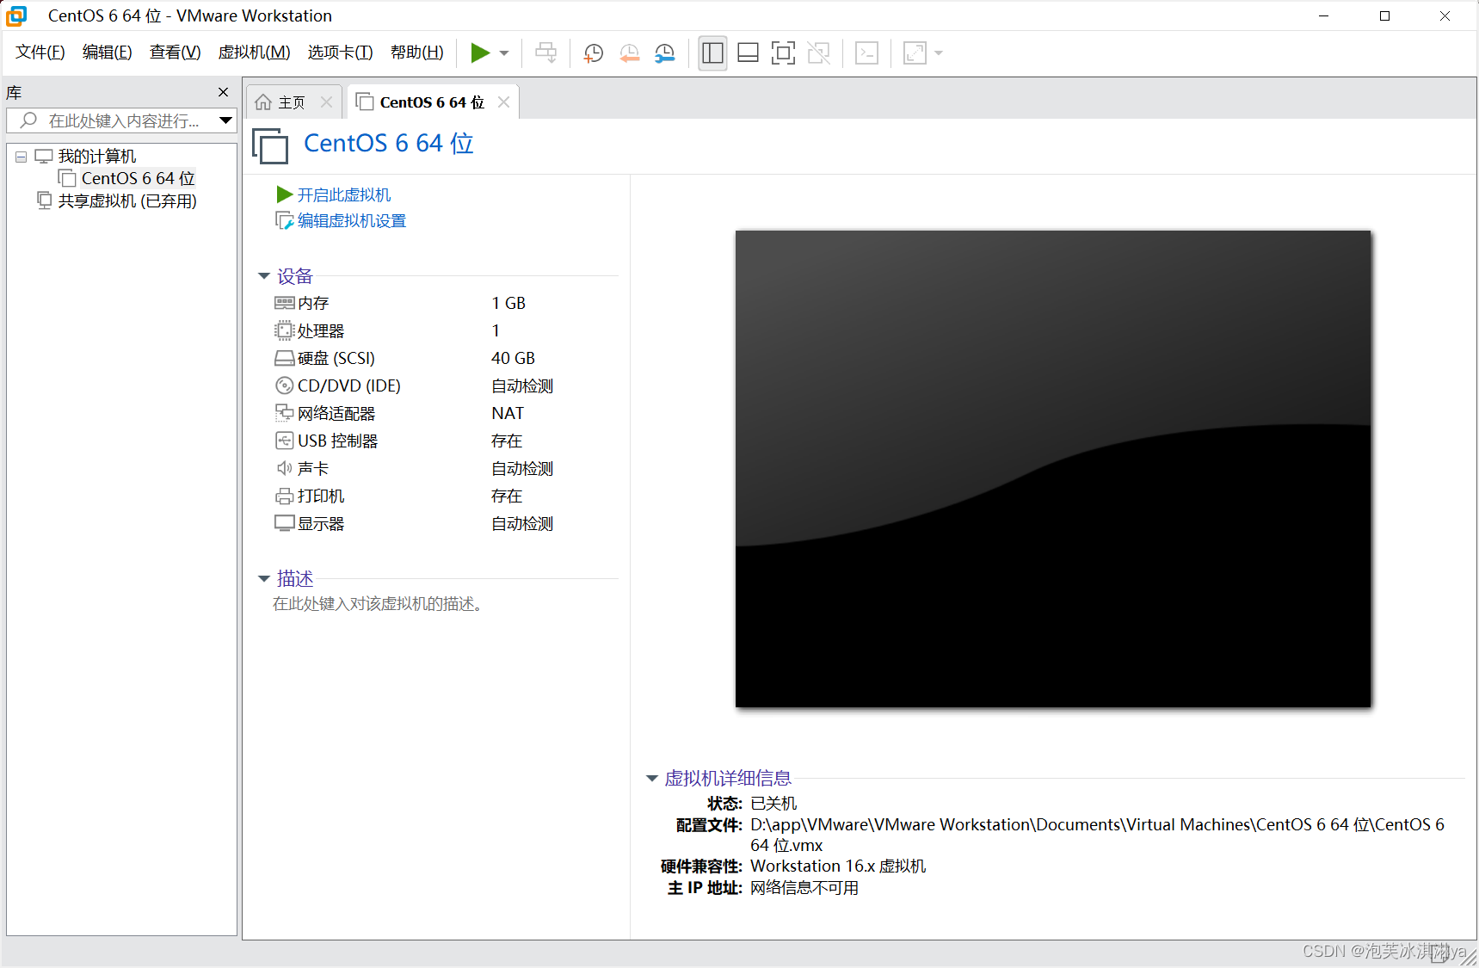Close the 主页 tab
The width and height of the screenshot is (1479, 968).
(326, 102)
